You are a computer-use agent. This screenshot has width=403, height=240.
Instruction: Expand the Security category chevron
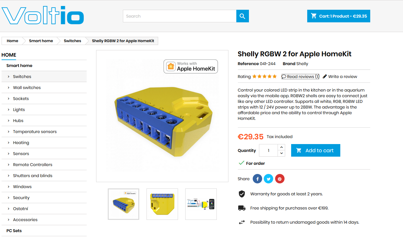[x=9, y=198]
